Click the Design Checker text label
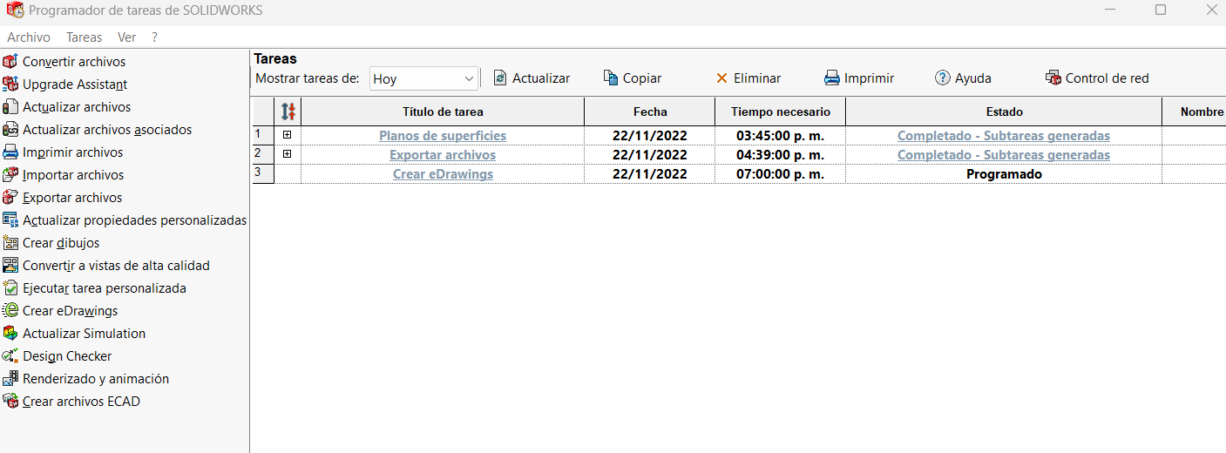This screenshot has height=453, width=1226. coord(67,356)
